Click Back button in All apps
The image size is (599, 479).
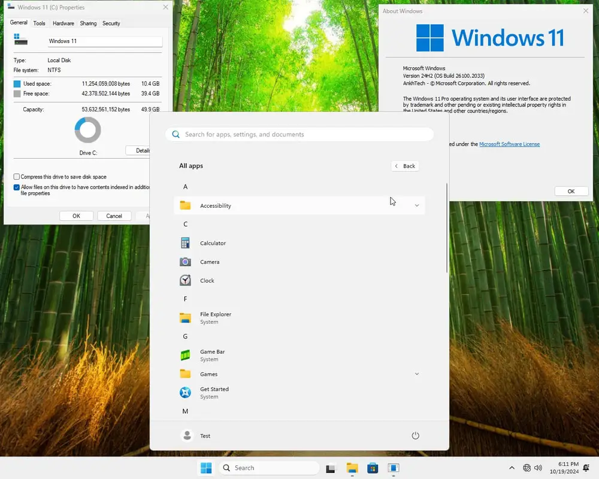tap(405, 166)
